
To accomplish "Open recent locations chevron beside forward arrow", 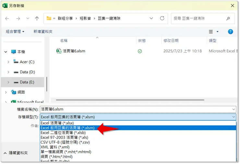I will tap(28, 19).
